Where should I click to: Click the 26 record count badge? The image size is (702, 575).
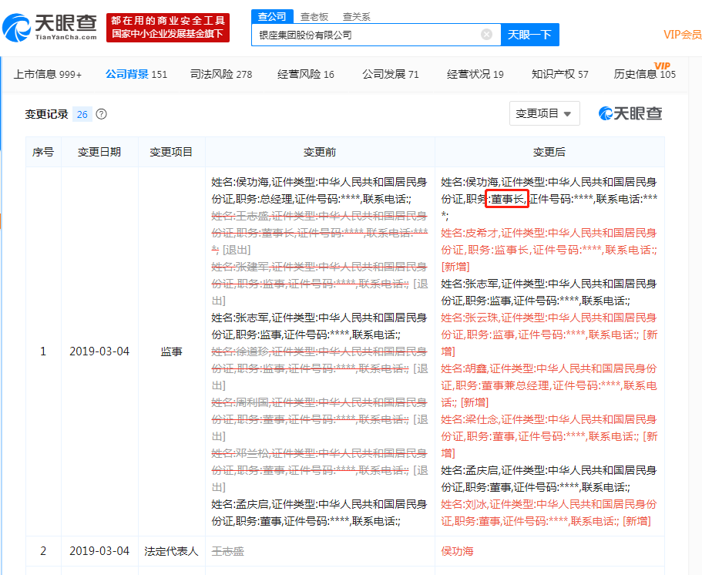[x=82, y=114]
